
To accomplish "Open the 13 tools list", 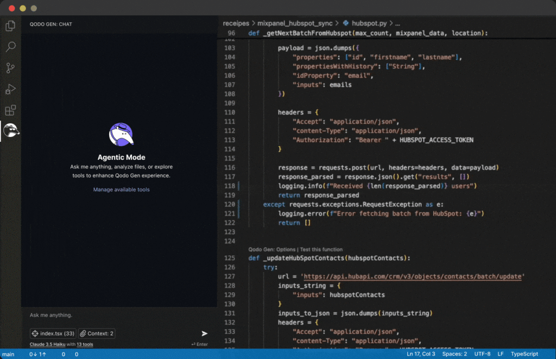I will [85, 344].
